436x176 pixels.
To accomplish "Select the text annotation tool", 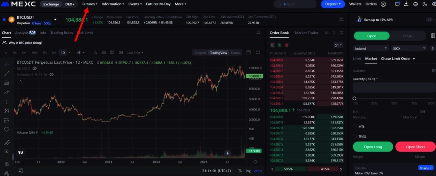I will (7, 102).
